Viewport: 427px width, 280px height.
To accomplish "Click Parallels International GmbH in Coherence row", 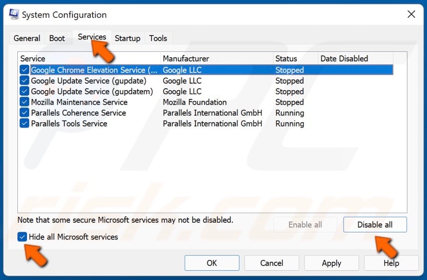I will pyautogui.click(x=212, y=113).
